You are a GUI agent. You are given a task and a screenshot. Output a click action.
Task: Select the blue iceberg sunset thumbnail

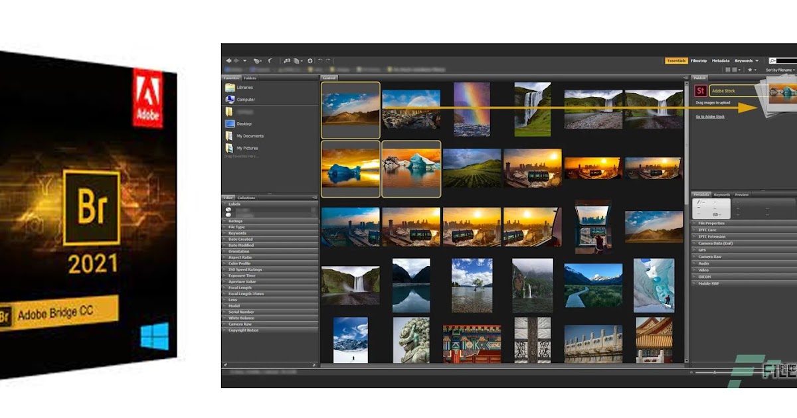(351, 169)
